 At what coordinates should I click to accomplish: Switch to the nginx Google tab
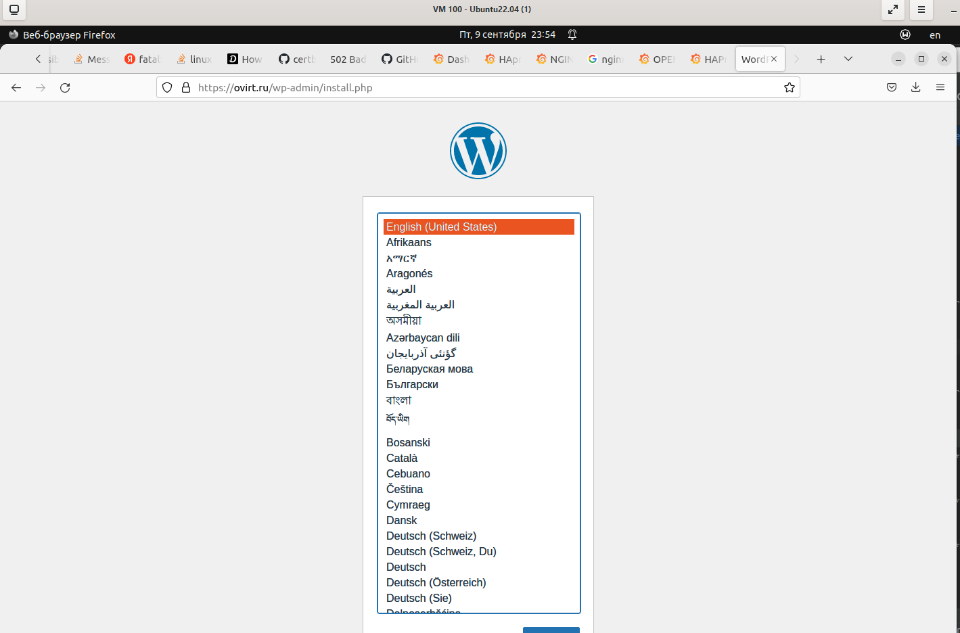coord(605,59)
